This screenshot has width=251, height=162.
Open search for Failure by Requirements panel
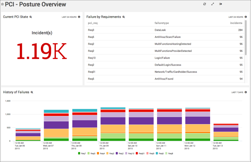(x=124, y=17)
